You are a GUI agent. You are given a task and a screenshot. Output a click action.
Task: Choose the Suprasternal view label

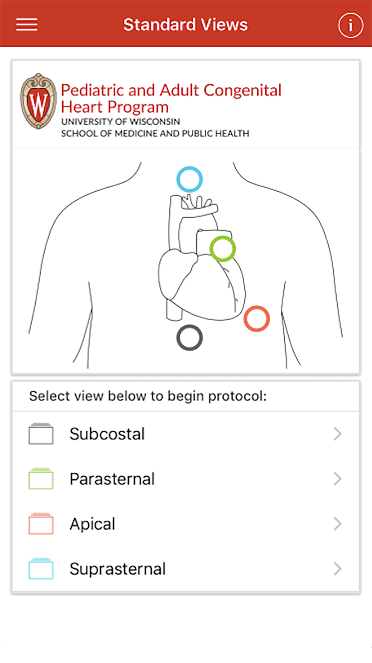(x=117, y=569)
